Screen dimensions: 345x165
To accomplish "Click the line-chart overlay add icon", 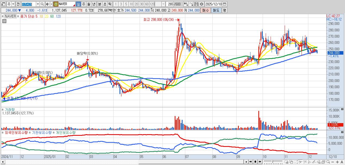I will [x=191, y=4].
